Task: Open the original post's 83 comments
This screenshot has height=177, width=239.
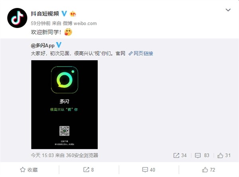Action: tap(202, 155)
